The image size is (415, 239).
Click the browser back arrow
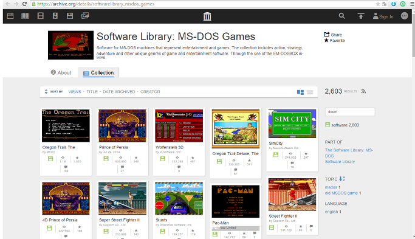click(8, 4)
